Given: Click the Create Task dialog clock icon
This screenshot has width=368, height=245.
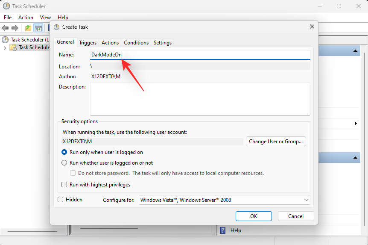Looking at the screenshot, I should point(56,27).
